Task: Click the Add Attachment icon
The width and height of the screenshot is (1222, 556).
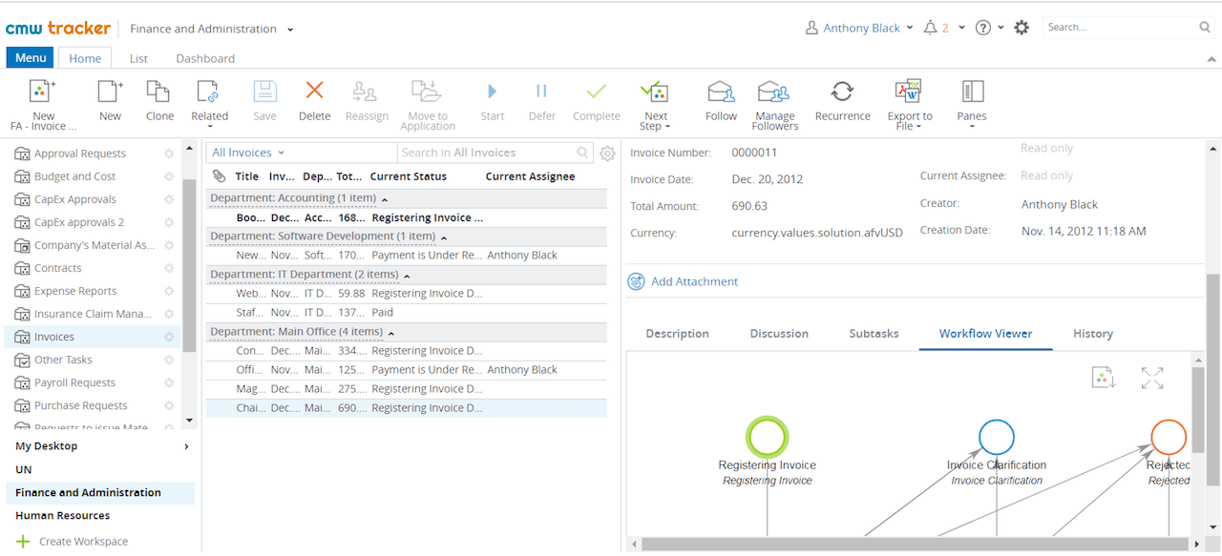Action: (x=636, y=281)
